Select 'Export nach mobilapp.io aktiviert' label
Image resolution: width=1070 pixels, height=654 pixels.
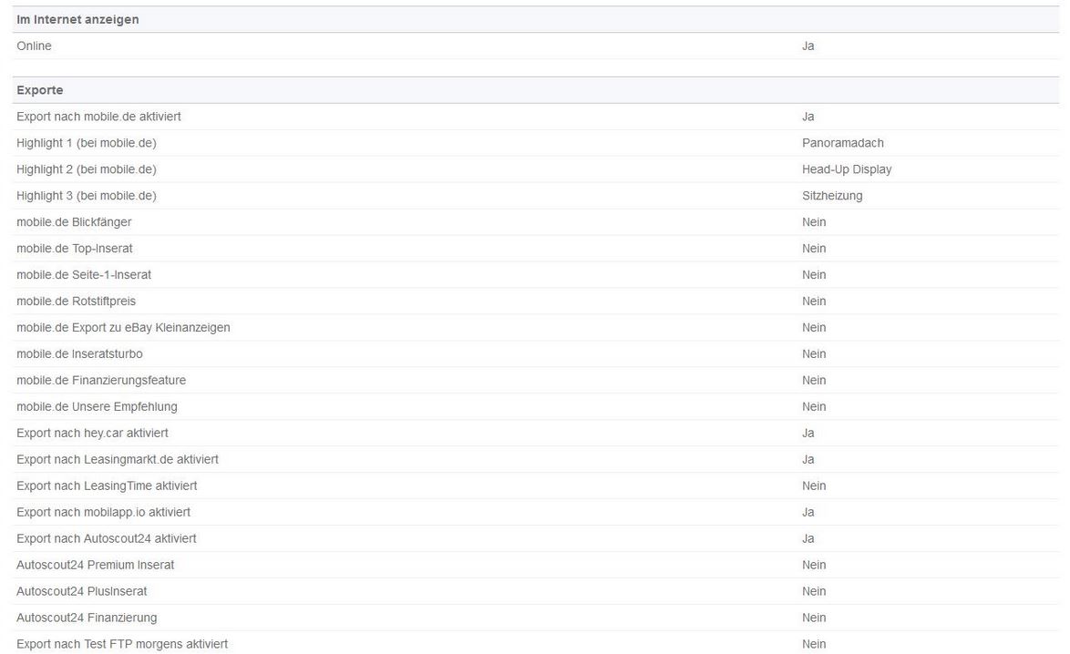[104, 512]
